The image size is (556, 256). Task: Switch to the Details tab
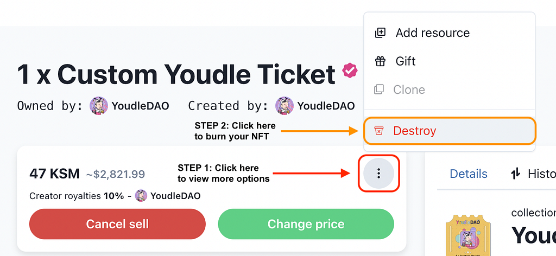pos(469,174)
